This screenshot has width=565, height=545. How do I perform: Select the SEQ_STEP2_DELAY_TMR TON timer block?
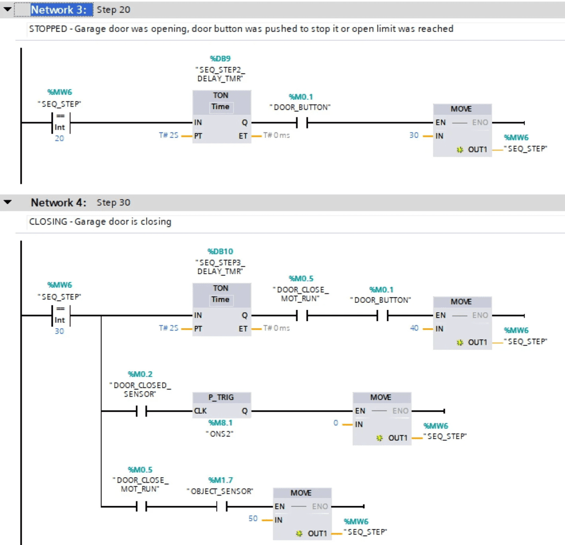[222, 116]
